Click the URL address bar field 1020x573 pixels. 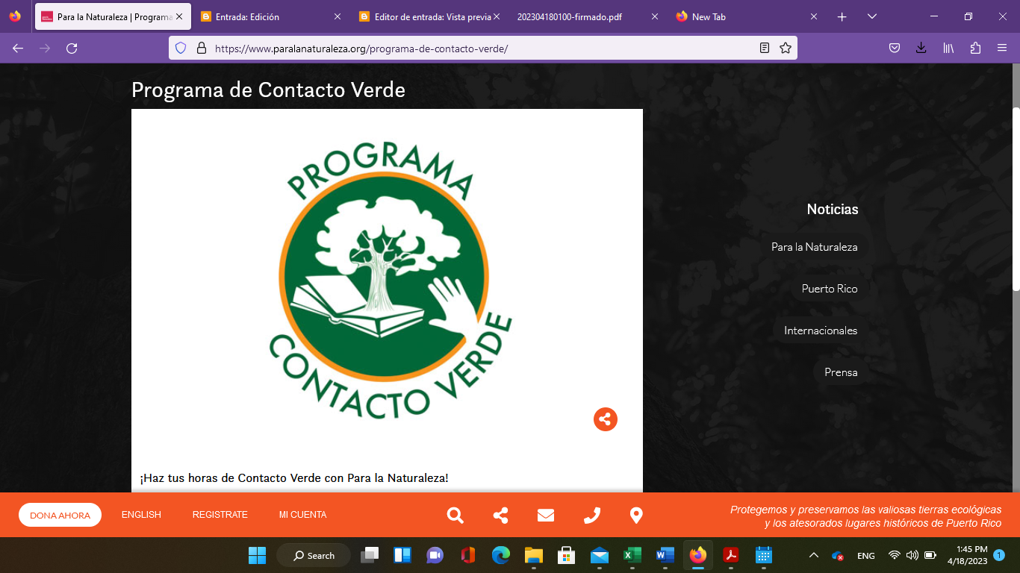tap(482, 48)
